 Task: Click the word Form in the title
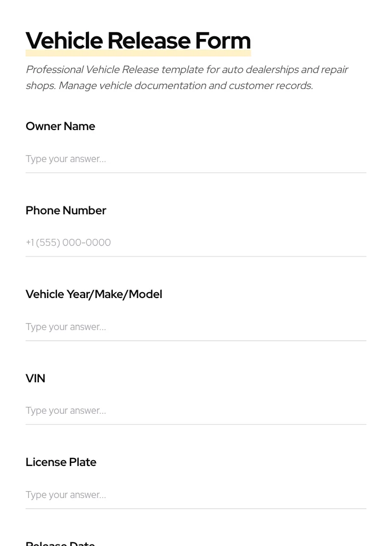(x=223, y=41)
